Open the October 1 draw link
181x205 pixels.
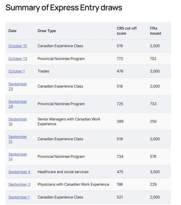click(17, 71)
